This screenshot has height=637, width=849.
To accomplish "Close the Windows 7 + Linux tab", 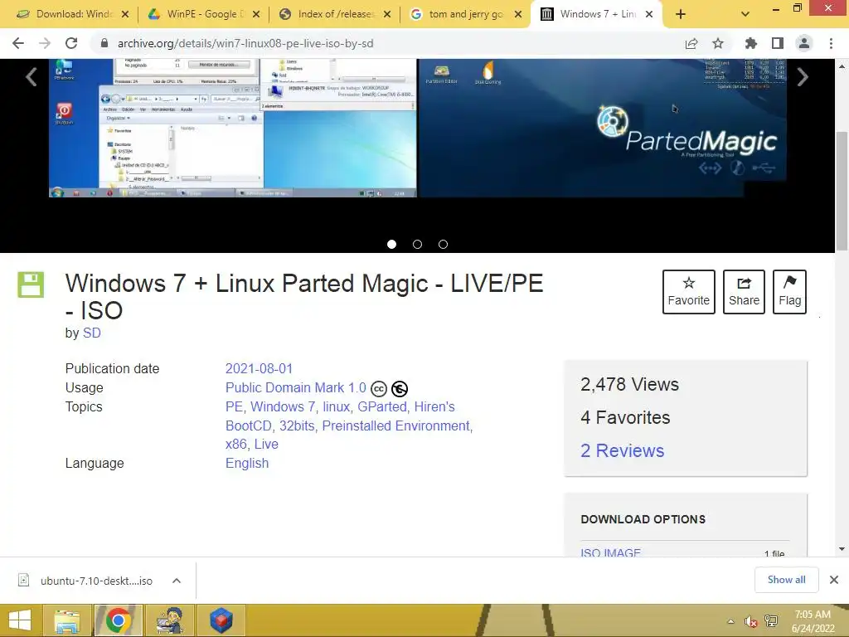I will (649, 15).
